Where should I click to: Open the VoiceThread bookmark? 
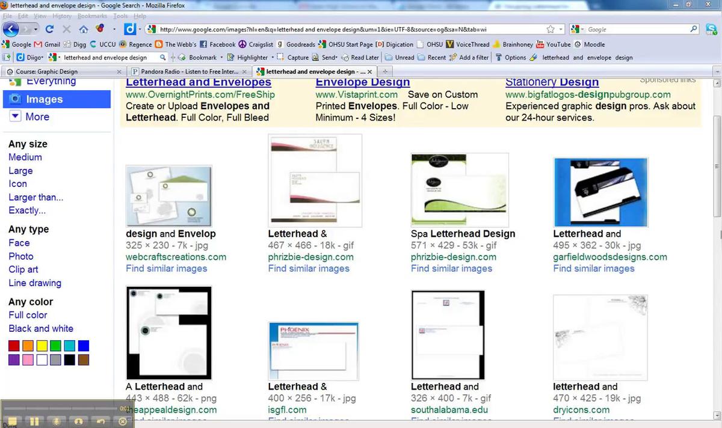coord(467,44)
